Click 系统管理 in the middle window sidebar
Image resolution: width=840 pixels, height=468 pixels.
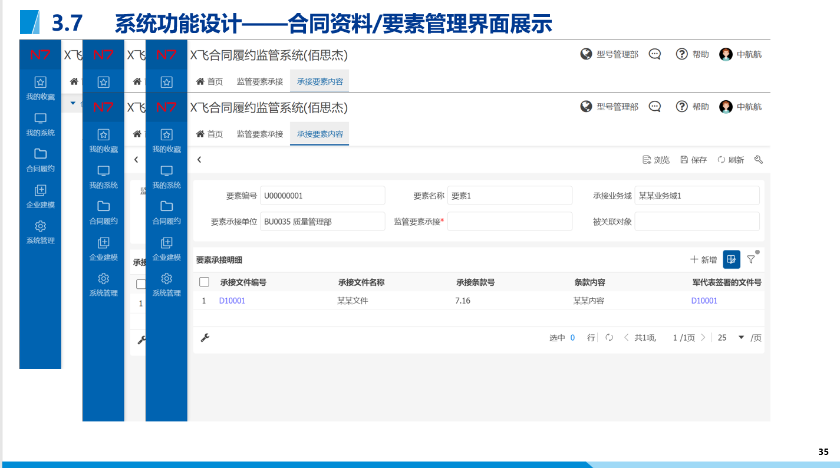point(103,284)
